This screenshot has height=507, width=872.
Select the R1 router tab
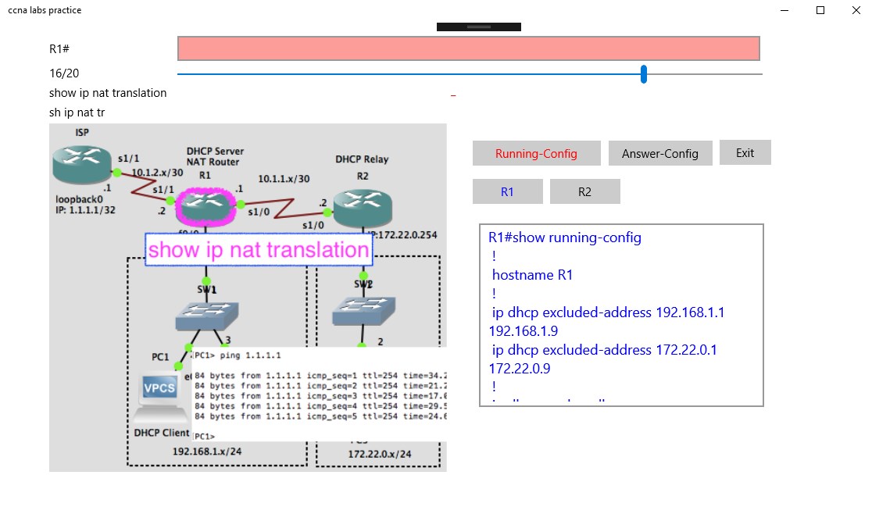pyautogui.click(x=507, y=191)
